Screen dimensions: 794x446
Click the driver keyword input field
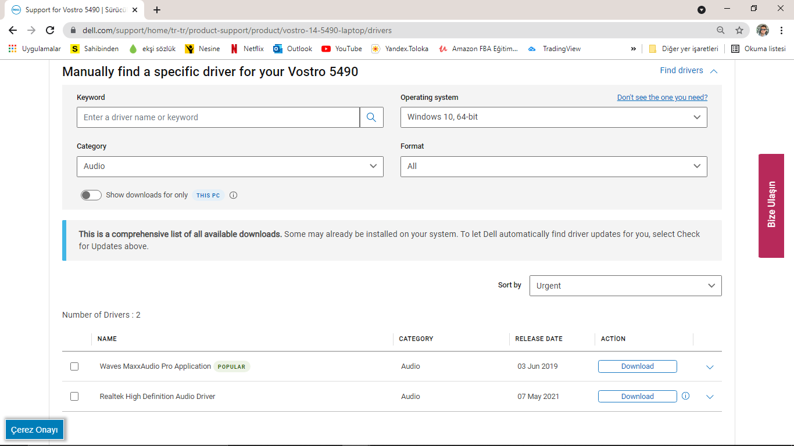[x=218, y=117]
